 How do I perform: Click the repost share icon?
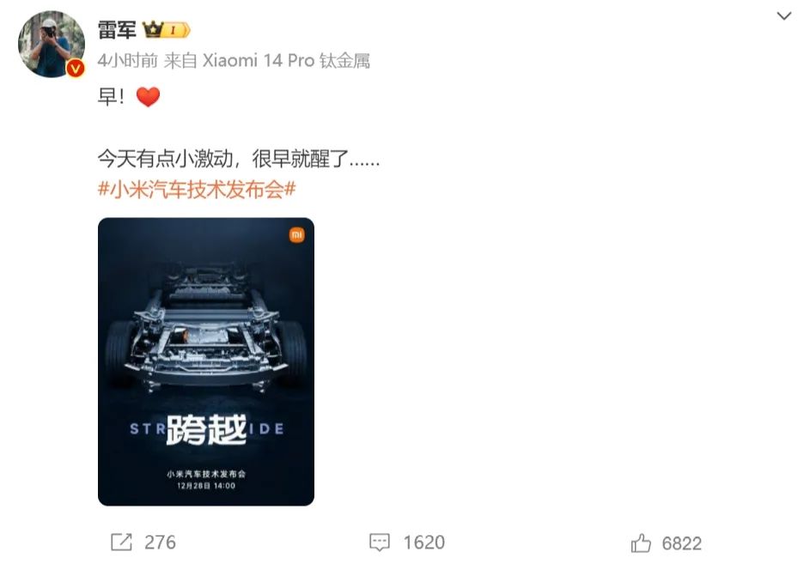coord(121,542)
